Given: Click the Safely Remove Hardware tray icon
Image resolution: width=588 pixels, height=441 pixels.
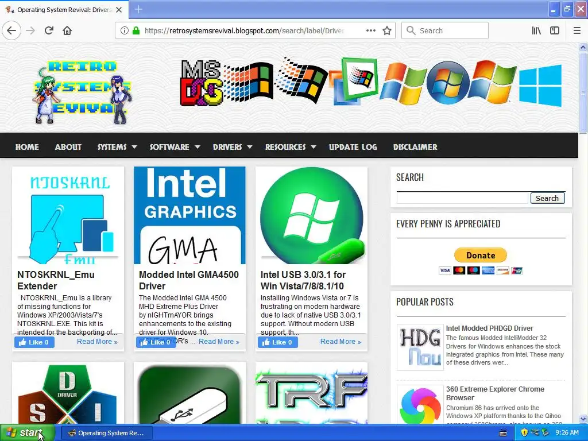Looking at the screenshot, I should [546, 433].
